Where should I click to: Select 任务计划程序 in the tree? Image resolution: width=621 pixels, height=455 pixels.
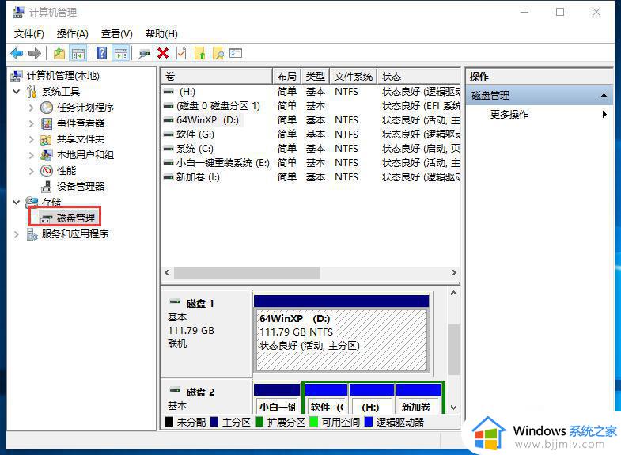point(85,108)
